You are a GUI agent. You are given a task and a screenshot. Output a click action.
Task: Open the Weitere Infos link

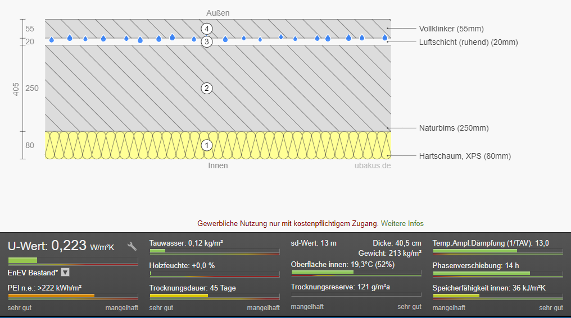[x=402, y=223]
